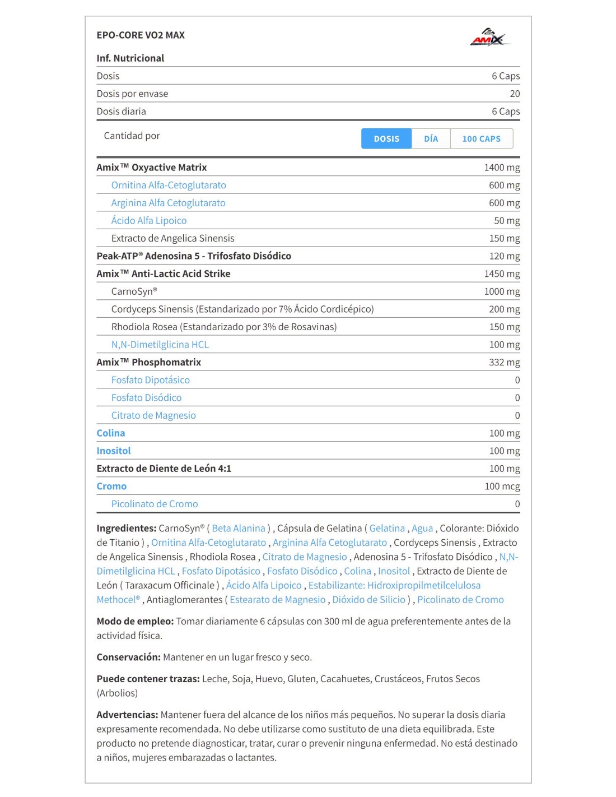Select the DOSIS tab
This screenshot has height=797, width=616.
pyautogui.click(x=386, y=138)
